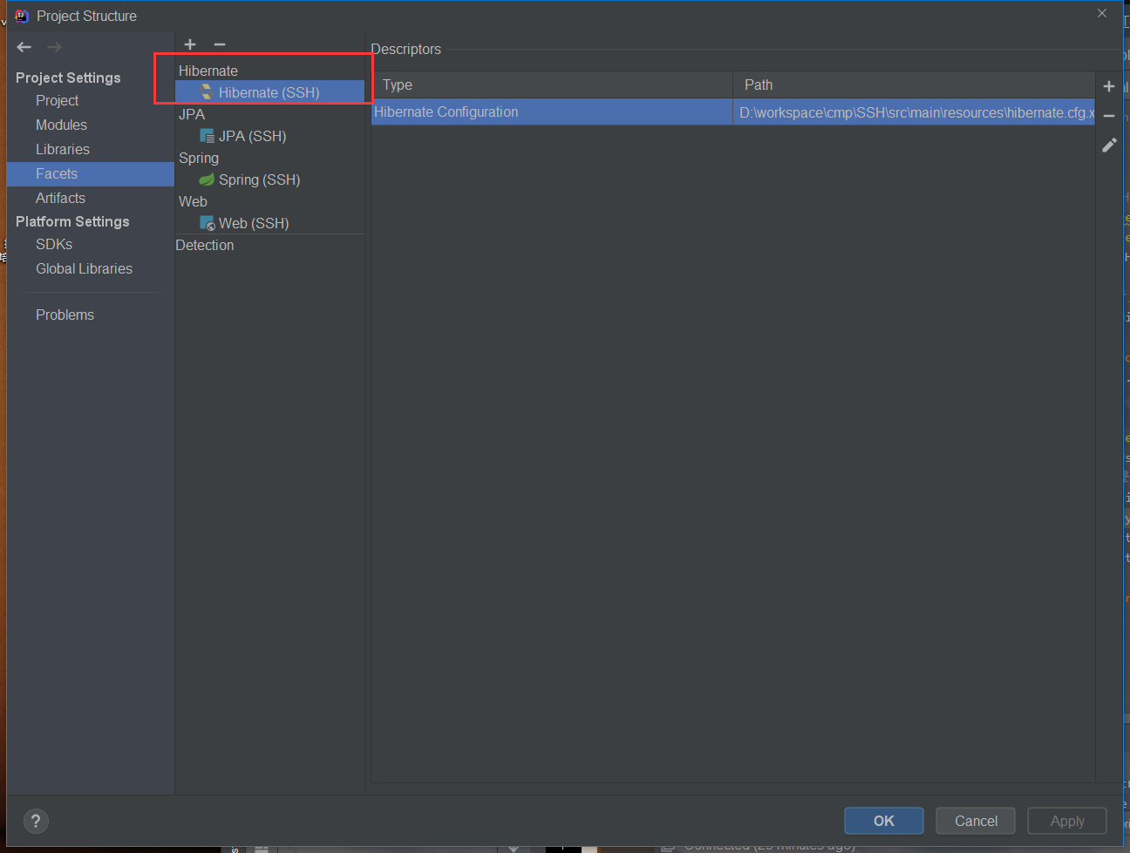Viewport: 1130px width, 853px height.
Task: Click the Platform Settings heading
Action: [x=72, y=221]
